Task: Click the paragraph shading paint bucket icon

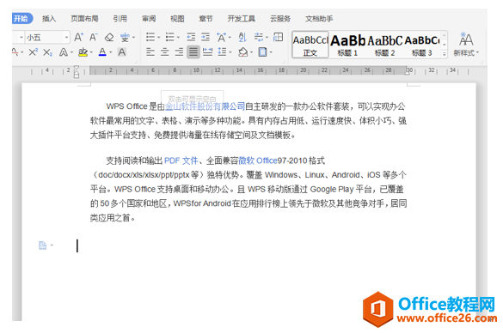Action: pos(243,52)
